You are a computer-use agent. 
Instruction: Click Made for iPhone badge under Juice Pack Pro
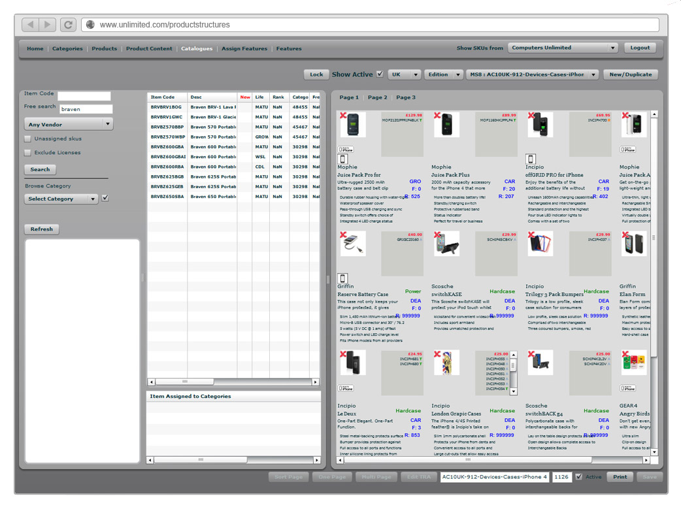point(346,150)
